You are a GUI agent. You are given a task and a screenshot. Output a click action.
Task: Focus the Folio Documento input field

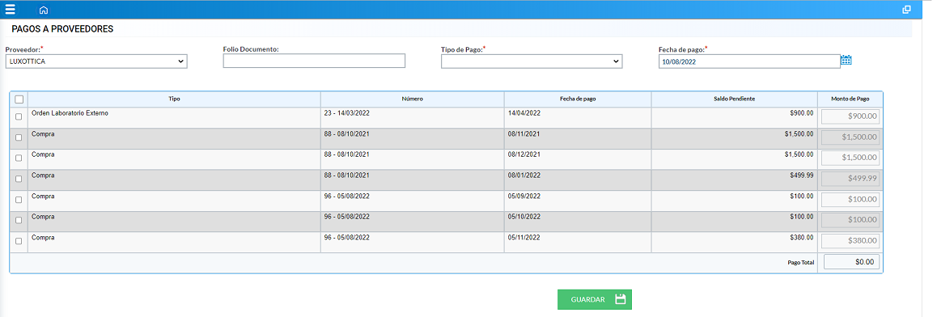[314, 61]
